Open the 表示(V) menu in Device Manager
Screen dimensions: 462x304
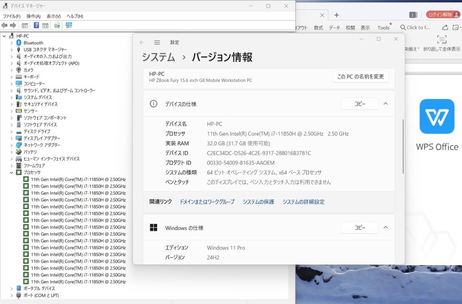pyautogui.click(x=54, y=16)
